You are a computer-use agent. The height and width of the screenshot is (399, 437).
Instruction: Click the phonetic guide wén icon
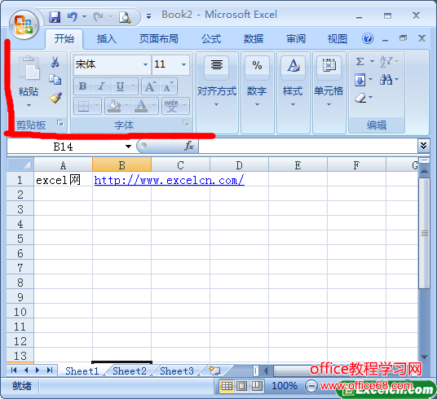point(171,106)
